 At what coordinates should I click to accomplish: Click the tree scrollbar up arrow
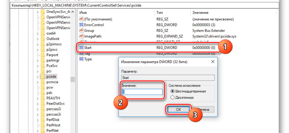tap(73, 12)
